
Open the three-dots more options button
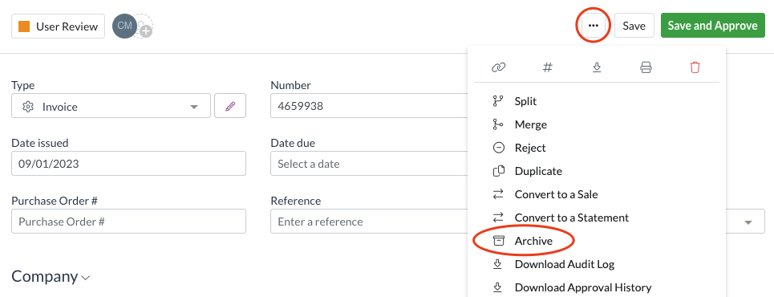pos(594,26)
